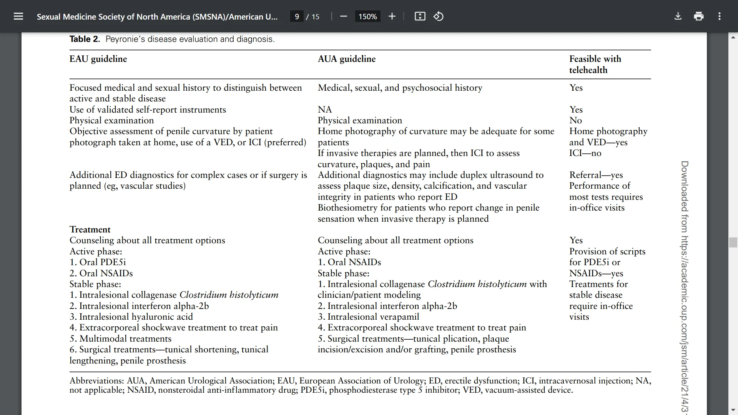Click the scrollbar down arrow
Screen dimensions: 738x415
click(x=733, y=410)
